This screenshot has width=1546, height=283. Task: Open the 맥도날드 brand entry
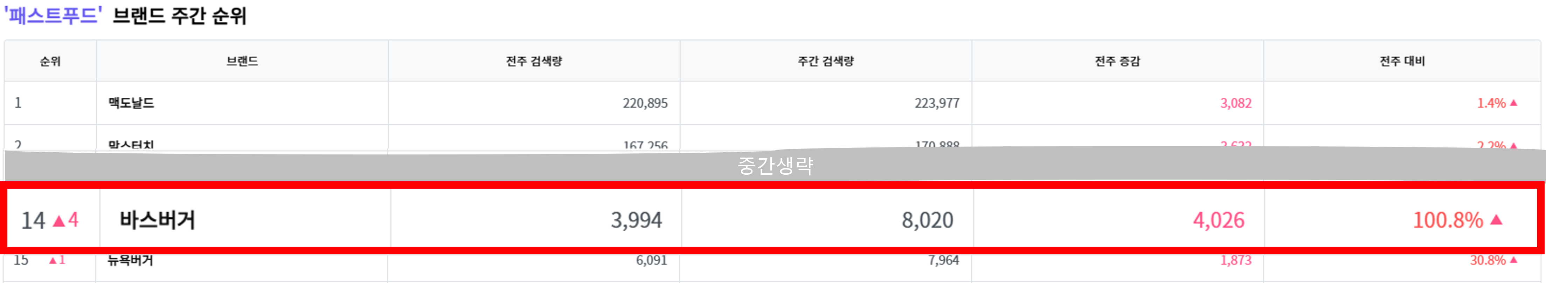[x=131, y=103]
